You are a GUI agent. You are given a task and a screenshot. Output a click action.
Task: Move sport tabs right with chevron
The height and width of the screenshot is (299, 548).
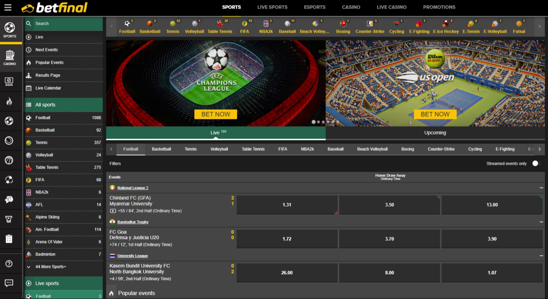[x=540, y=149]
